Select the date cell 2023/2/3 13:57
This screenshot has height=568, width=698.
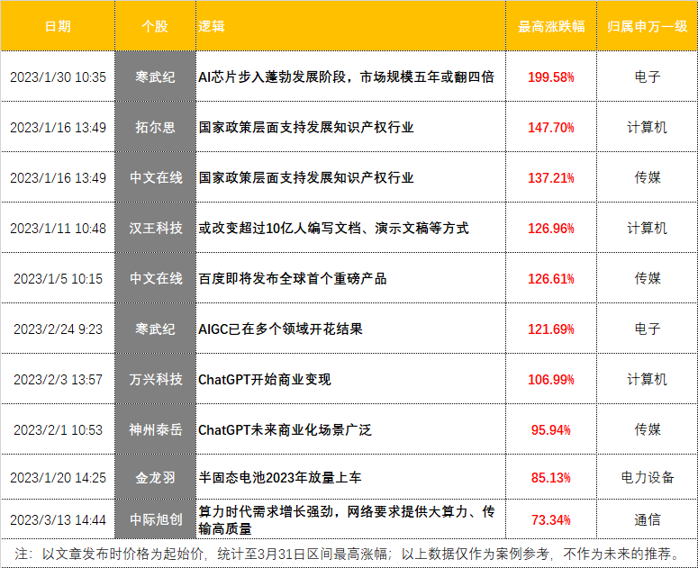(x=58, y=380)
